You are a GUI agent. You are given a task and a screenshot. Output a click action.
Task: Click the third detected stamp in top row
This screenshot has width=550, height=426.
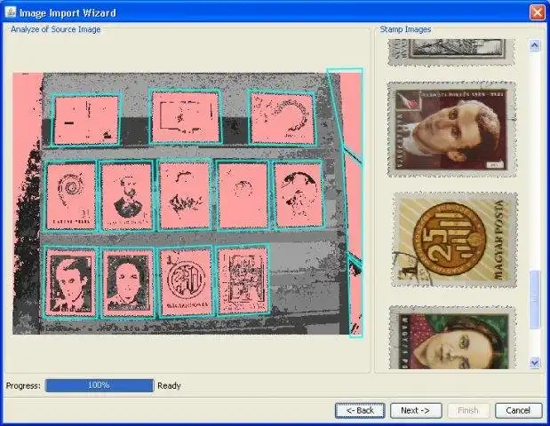point(282,117)
